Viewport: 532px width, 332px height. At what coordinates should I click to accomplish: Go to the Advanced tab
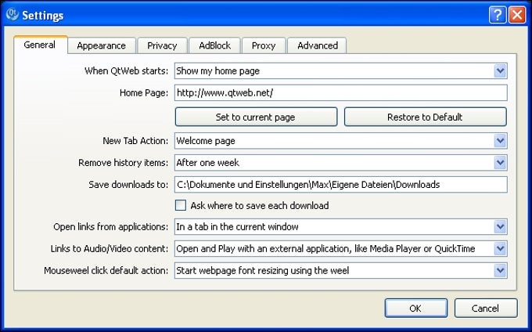(x=317, y=45)
